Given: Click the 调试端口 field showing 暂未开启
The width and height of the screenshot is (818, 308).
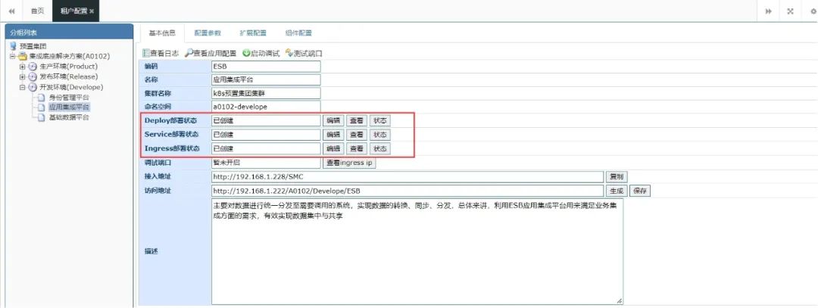Looking at the screenshot, I should pyautogui.click(x=266, y=163).
